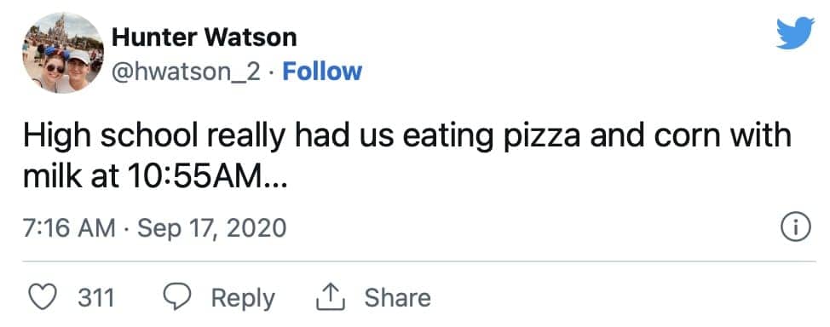Open Hunter Watson's profile picture
Viewport: 830px width, 327px height.
(63, 53)
